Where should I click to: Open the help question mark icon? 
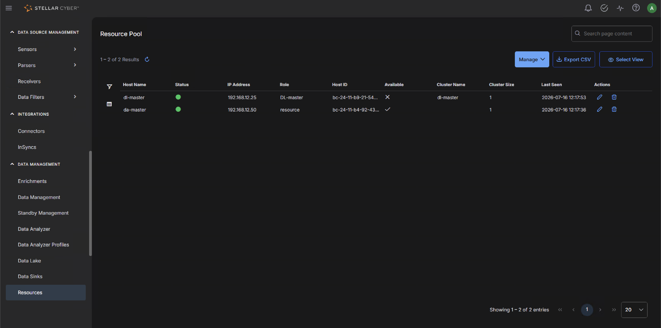636,8
